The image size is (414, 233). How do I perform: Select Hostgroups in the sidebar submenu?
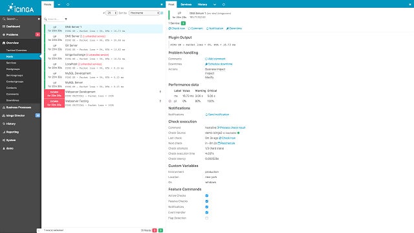tap(13, 69)
